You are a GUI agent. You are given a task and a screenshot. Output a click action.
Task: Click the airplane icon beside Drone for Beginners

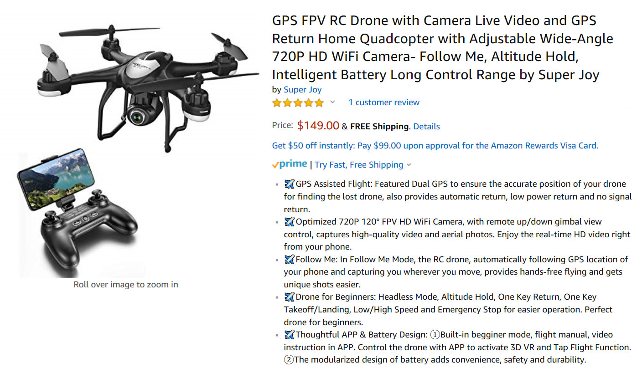coord(289,297)
